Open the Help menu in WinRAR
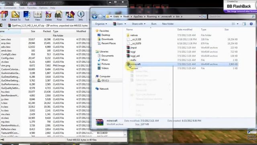The image size is (257, 145). 53,8
